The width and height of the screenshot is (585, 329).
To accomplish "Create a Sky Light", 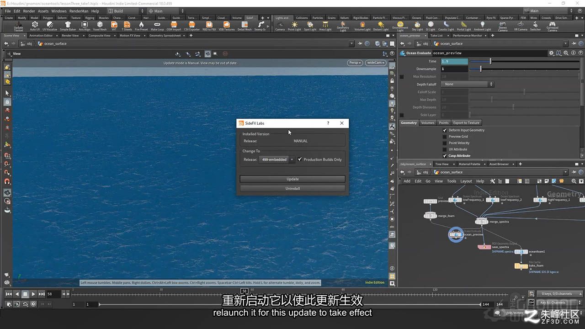I will point(417,26).
